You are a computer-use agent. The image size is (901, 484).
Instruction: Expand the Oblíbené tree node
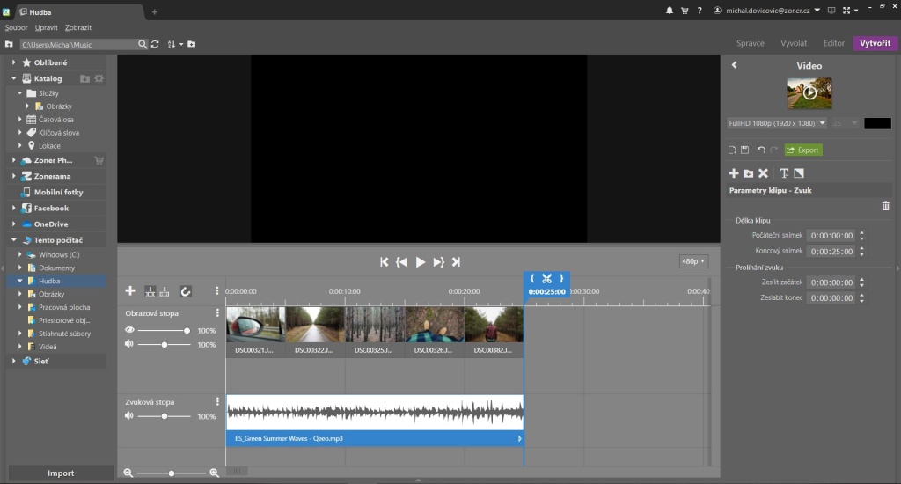[14, 62]
